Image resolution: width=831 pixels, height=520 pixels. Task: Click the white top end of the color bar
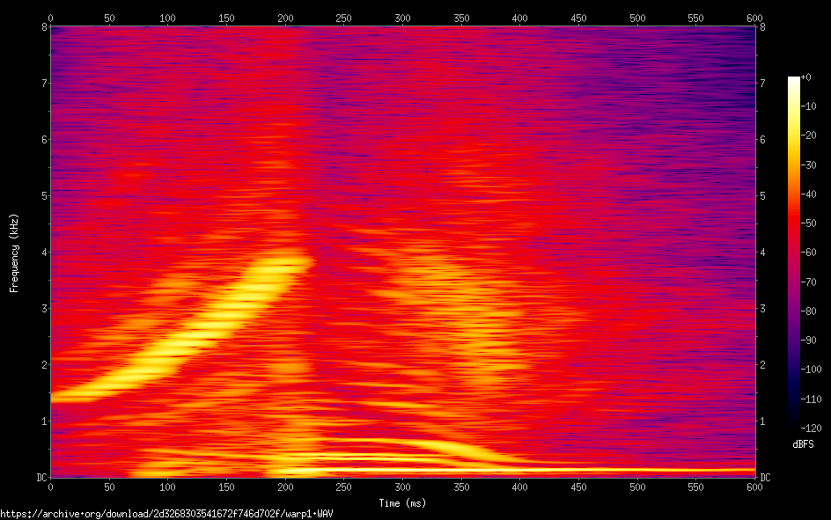pos(793,81)
